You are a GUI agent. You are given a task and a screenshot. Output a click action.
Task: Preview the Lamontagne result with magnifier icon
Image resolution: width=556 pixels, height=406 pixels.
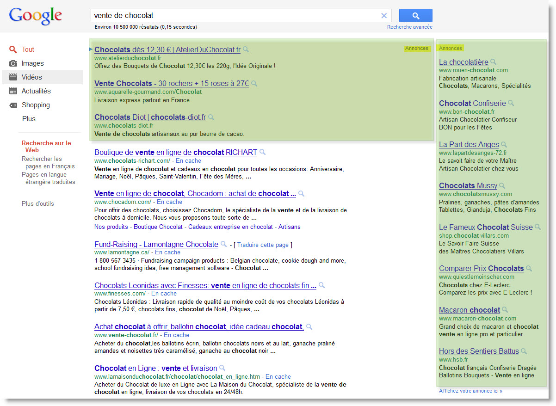coord(223,244)
